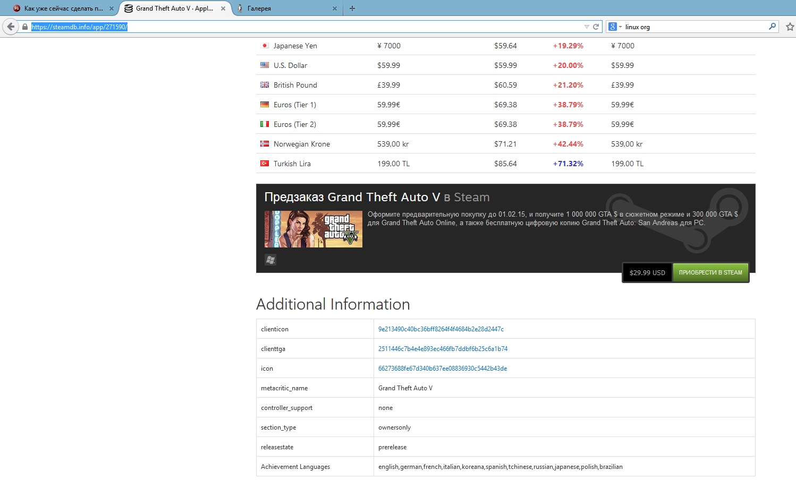The image size is (796, 488).
Task: Click the 'Achievement Languages' row label
Action: point(295,467)
